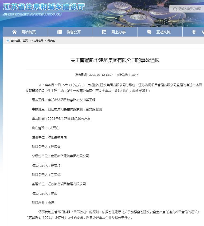Image resolution: width=204 pixels, height=226 pixels.
Task: Click the 信息公开 document icon
Action: pyautogui.click(x=60, y=32)
